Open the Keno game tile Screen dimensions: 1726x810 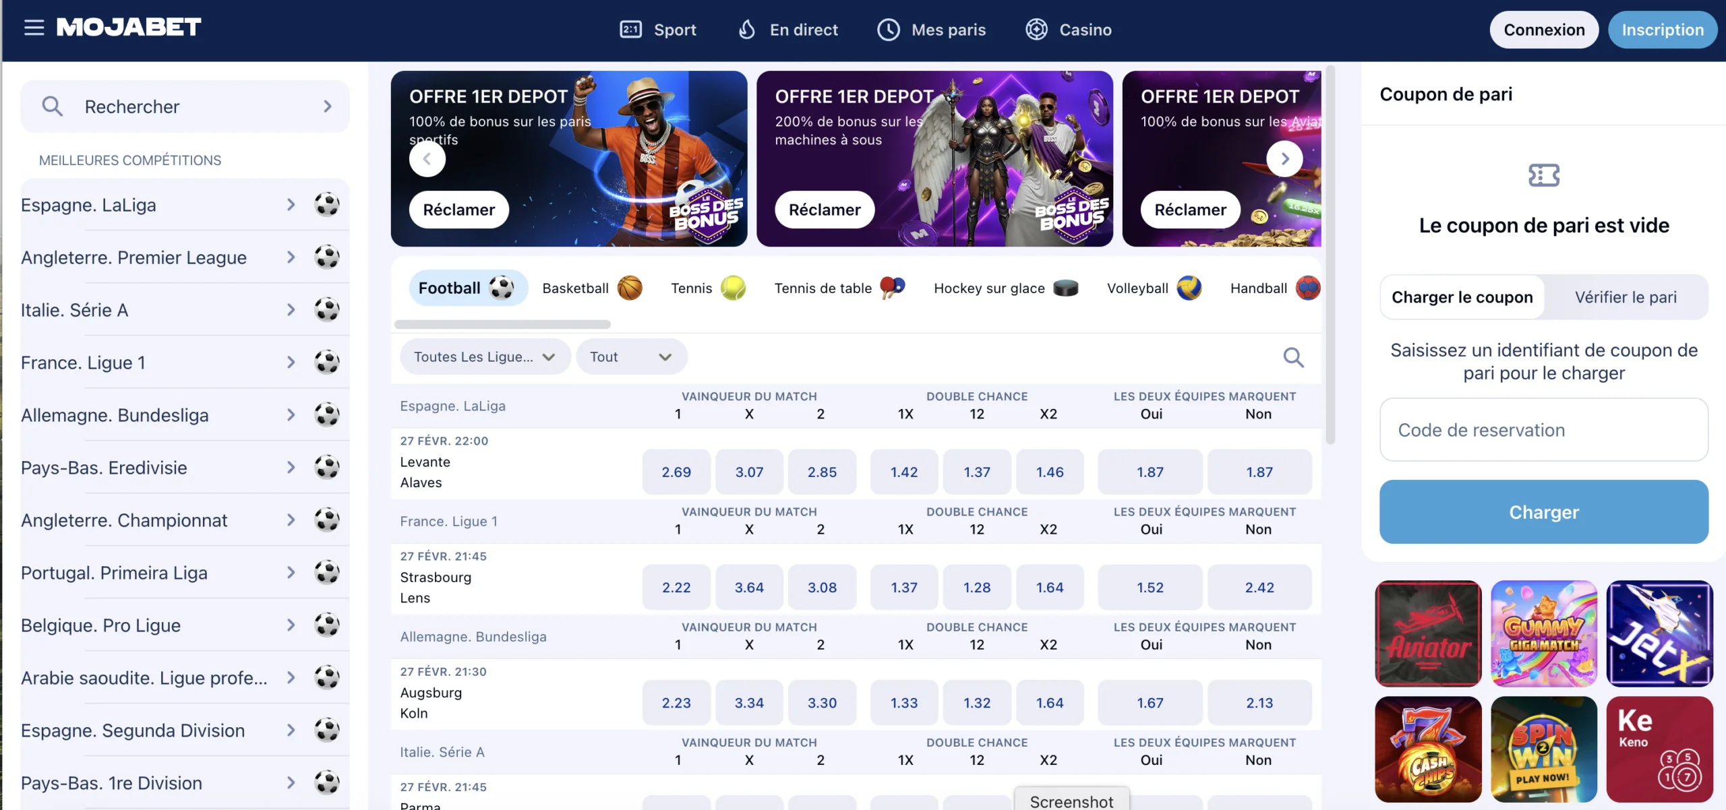(1659, 749)
